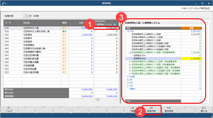Select the 仕掛消耗品費 account name
The width and height of the screenshot is (213, 118).
(30, 69)
